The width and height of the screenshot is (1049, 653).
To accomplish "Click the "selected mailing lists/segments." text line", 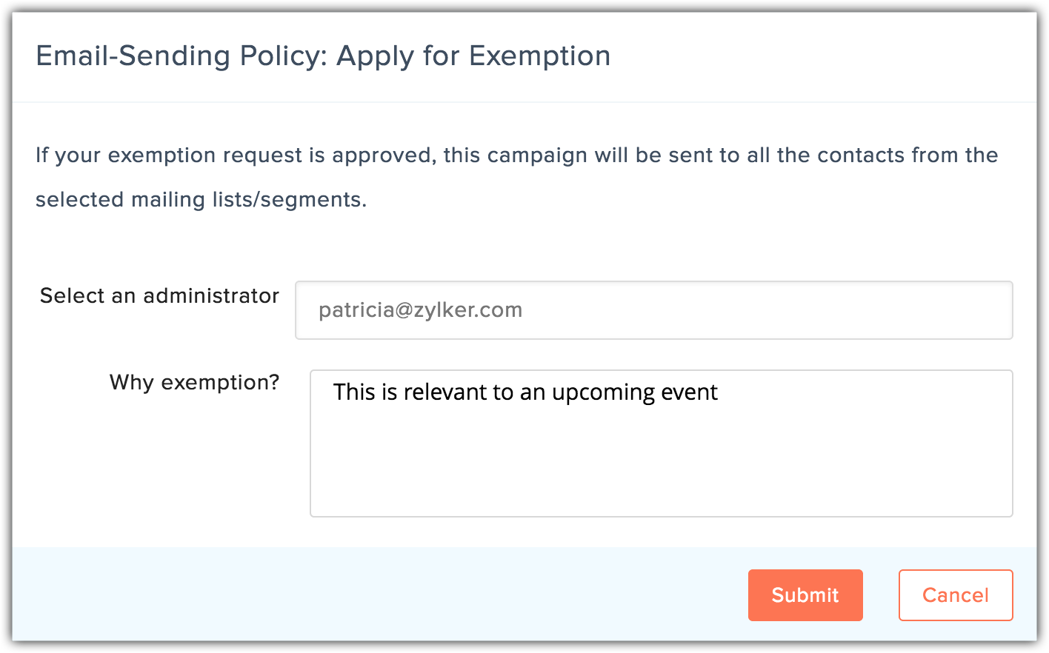I will pos(201,200).
